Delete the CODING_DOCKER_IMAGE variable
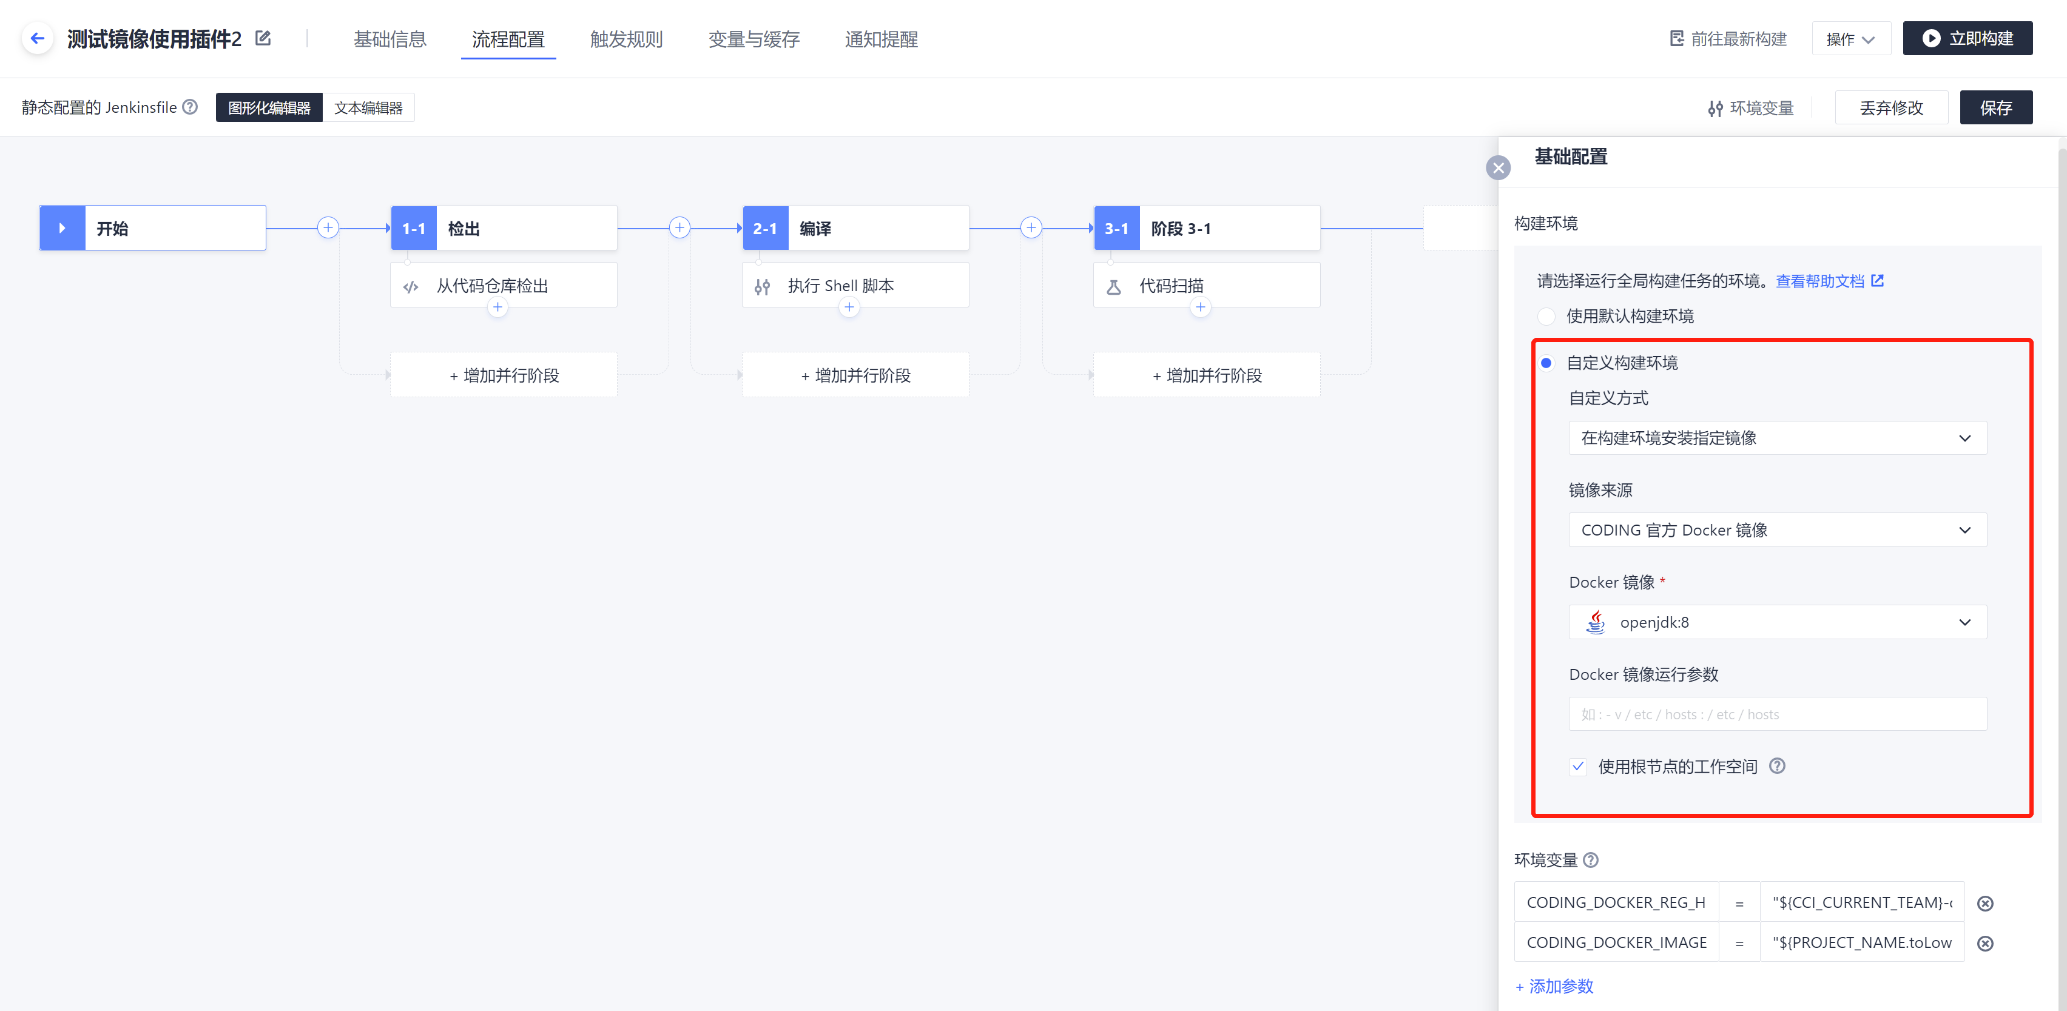The width and height of the screenshot is (2067, 1011). click(x=1985, y=944)
